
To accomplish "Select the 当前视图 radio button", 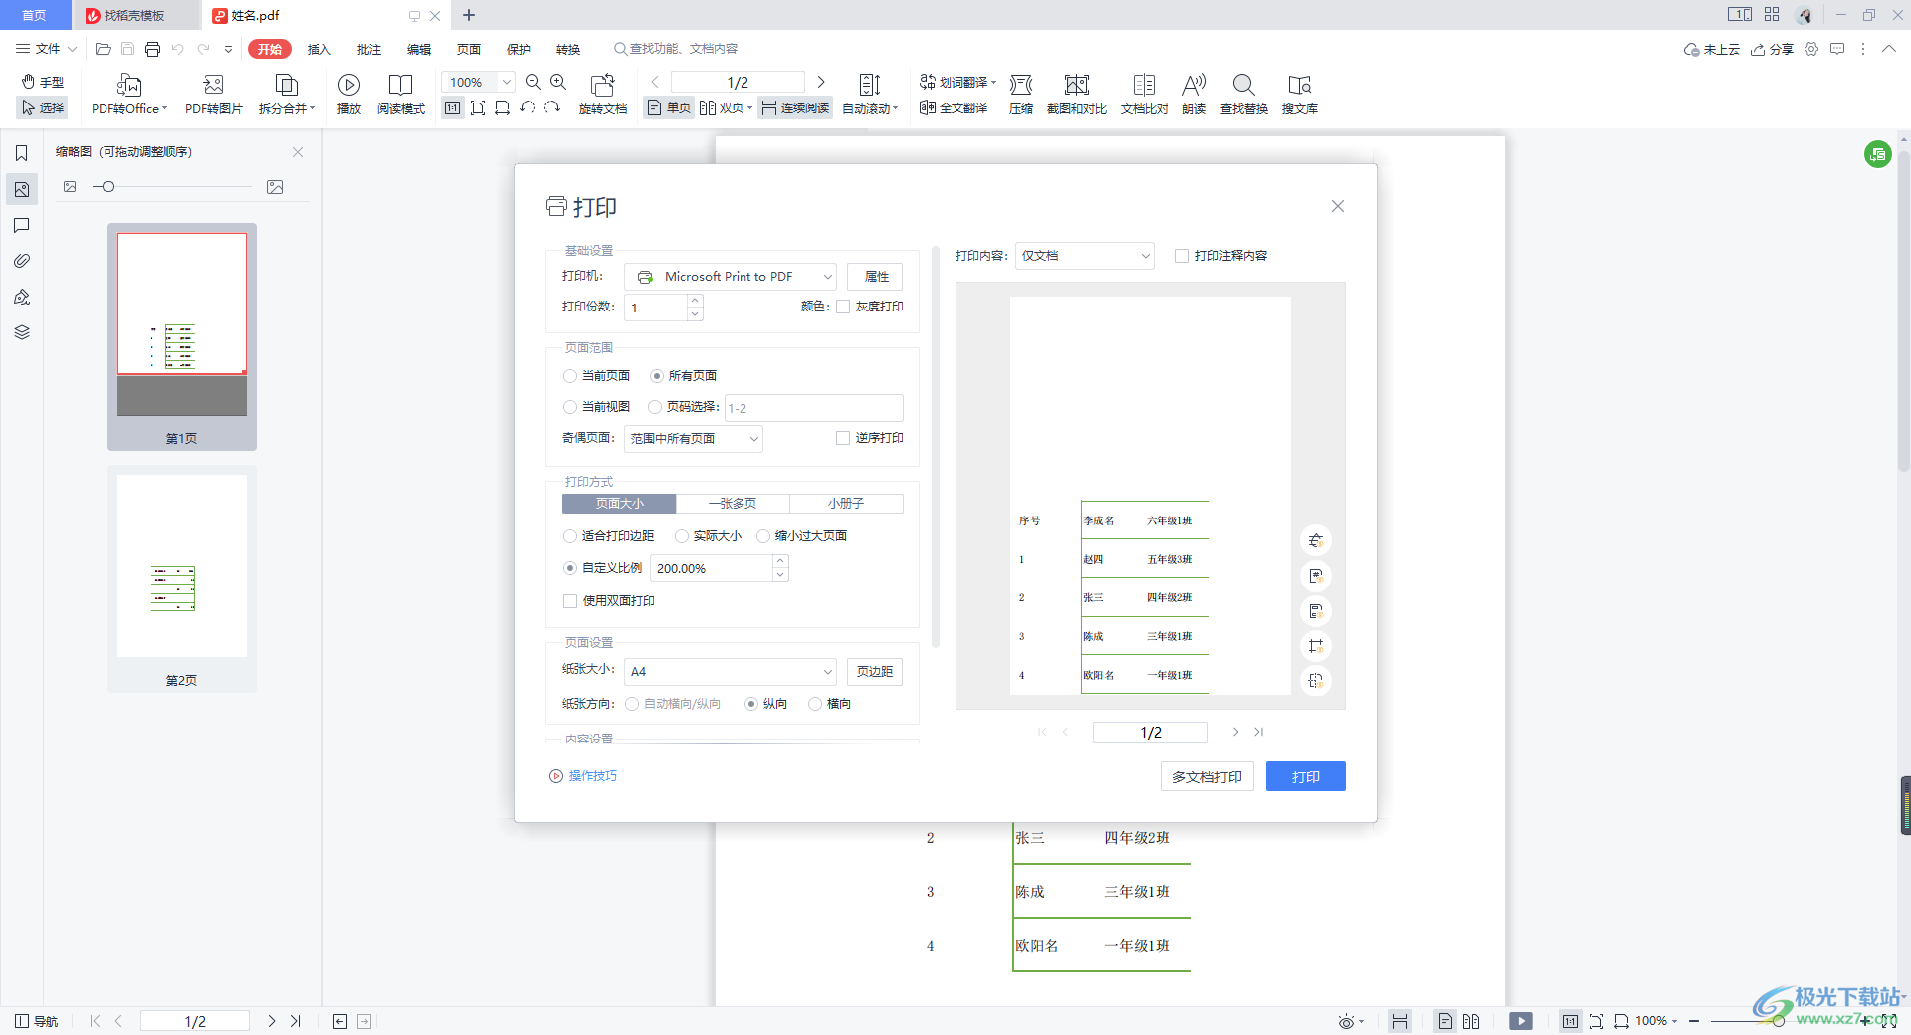I will pyautogui.click(x=570, y=407).
